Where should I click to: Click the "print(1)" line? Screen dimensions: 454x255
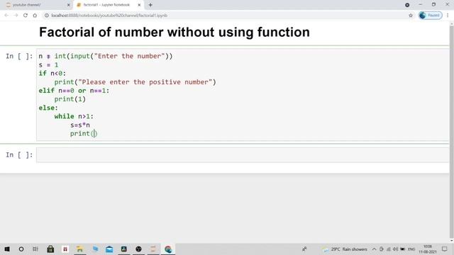[70, 99]
